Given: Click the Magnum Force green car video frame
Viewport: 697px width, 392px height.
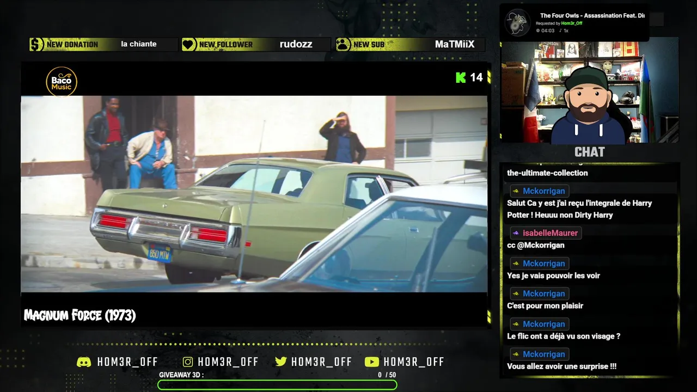Looking at the screenshot, I should point(254,194).
